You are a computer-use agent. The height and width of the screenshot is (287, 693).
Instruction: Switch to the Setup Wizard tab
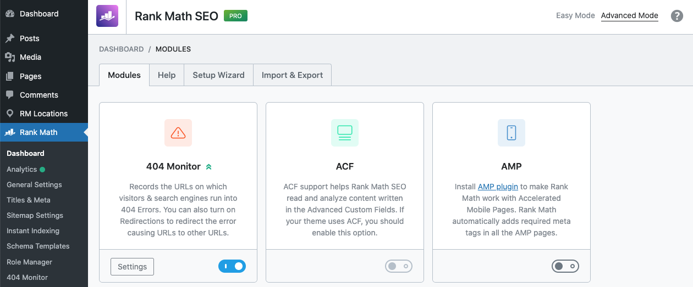218,75
